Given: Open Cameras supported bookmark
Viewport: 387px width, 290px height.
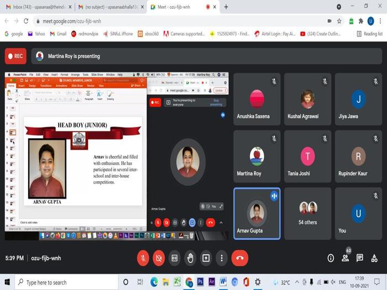Looking at the screenshot, I should [x=184, y=34].
